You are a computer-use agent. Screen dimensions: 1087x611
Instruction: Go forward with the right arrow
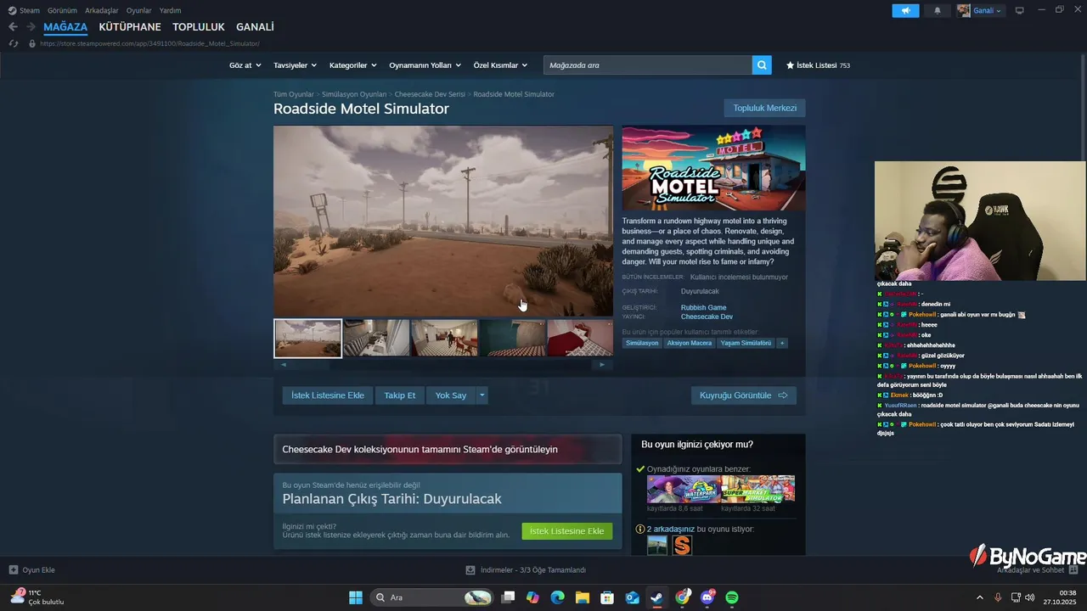pyautogui.click(x=31, y=27)
